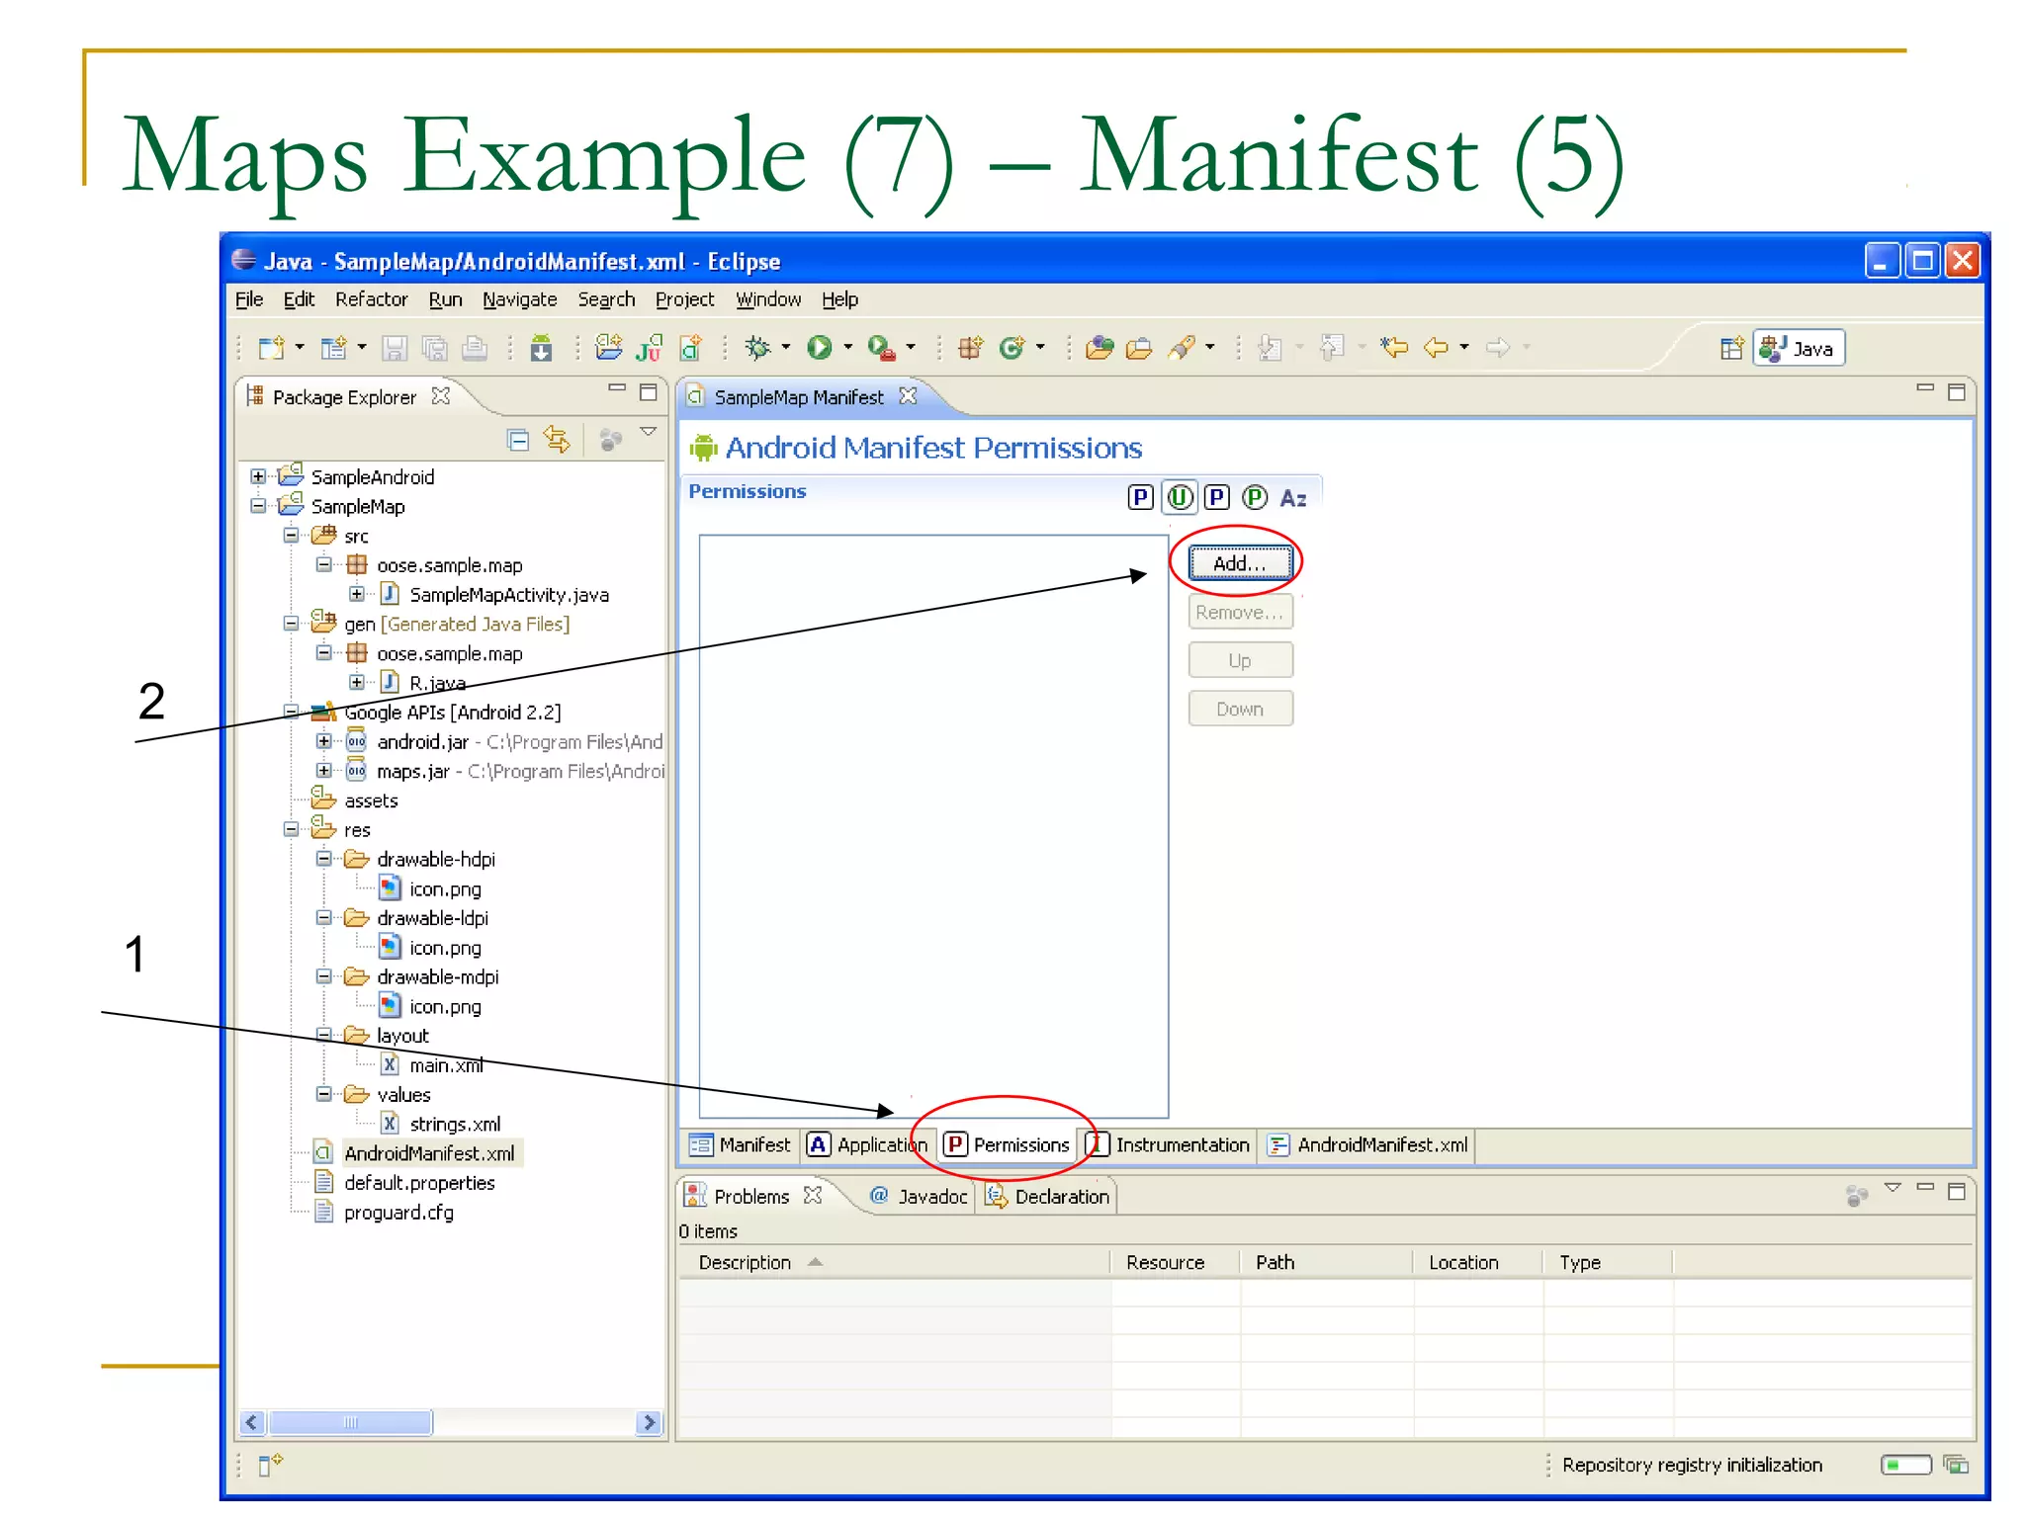Screen dimensions: 2025x1518
Task: Click the New Java Class icon
Action: 1012,348
